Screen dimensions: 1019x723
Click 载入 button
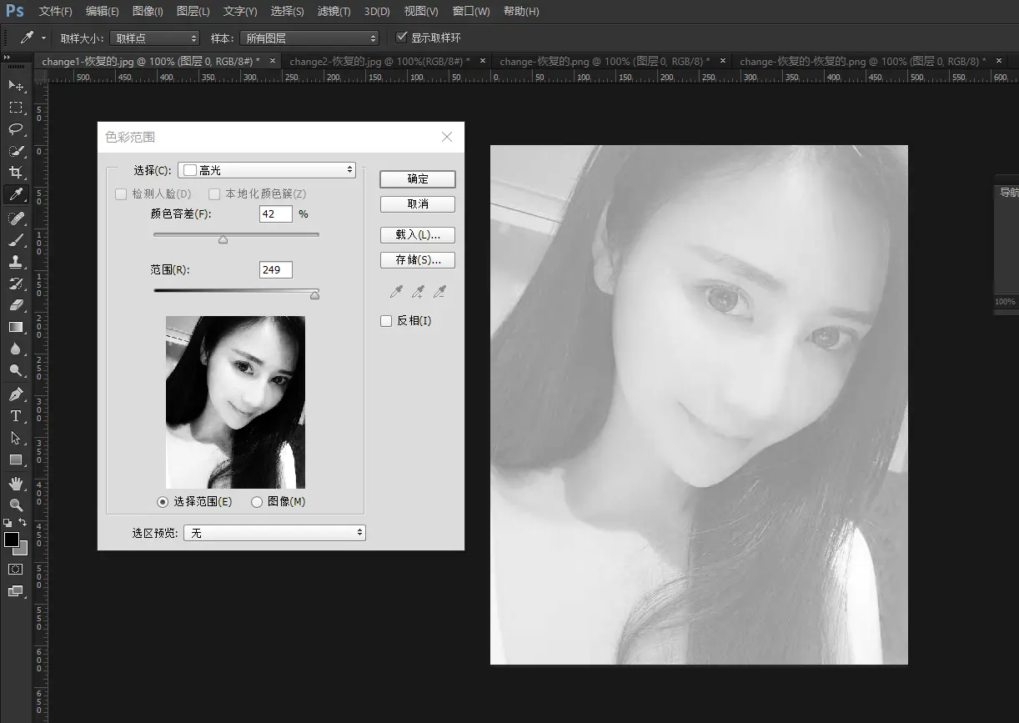418,234
